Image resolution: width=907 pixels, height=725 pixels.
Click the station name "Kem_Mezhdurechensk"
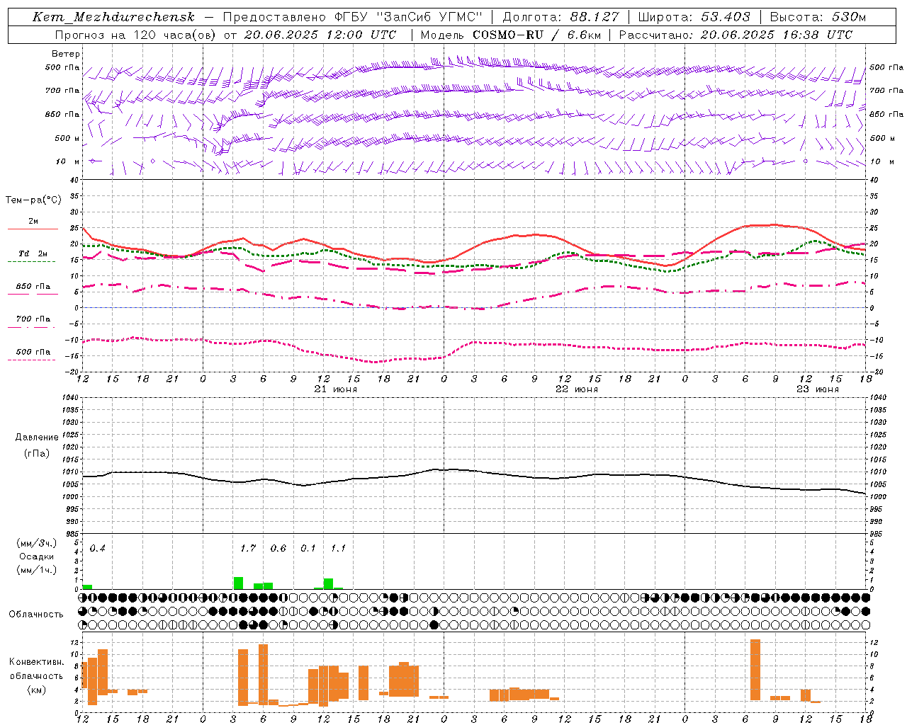(x=113, y=17)
